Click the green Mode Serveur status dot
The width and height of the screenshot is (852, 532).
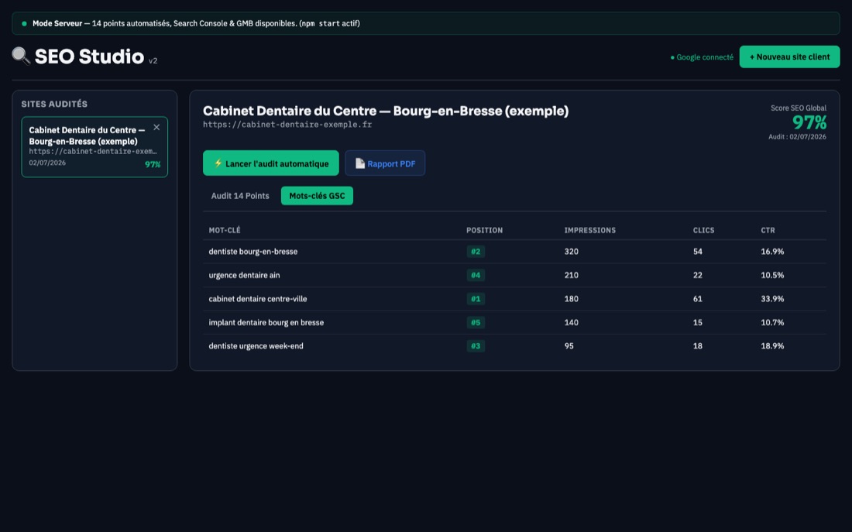pyautogui.click(x=24, y=23)
